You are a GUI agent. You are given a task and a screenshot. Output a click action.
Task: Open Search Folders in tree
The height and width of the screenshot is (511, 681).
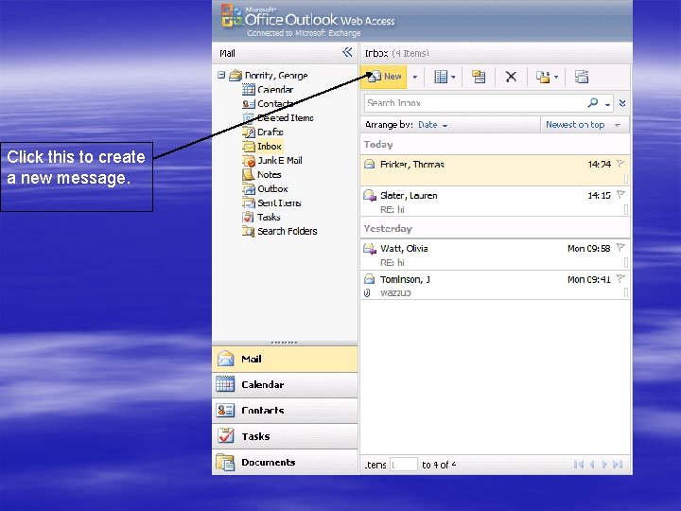(288, 231)
